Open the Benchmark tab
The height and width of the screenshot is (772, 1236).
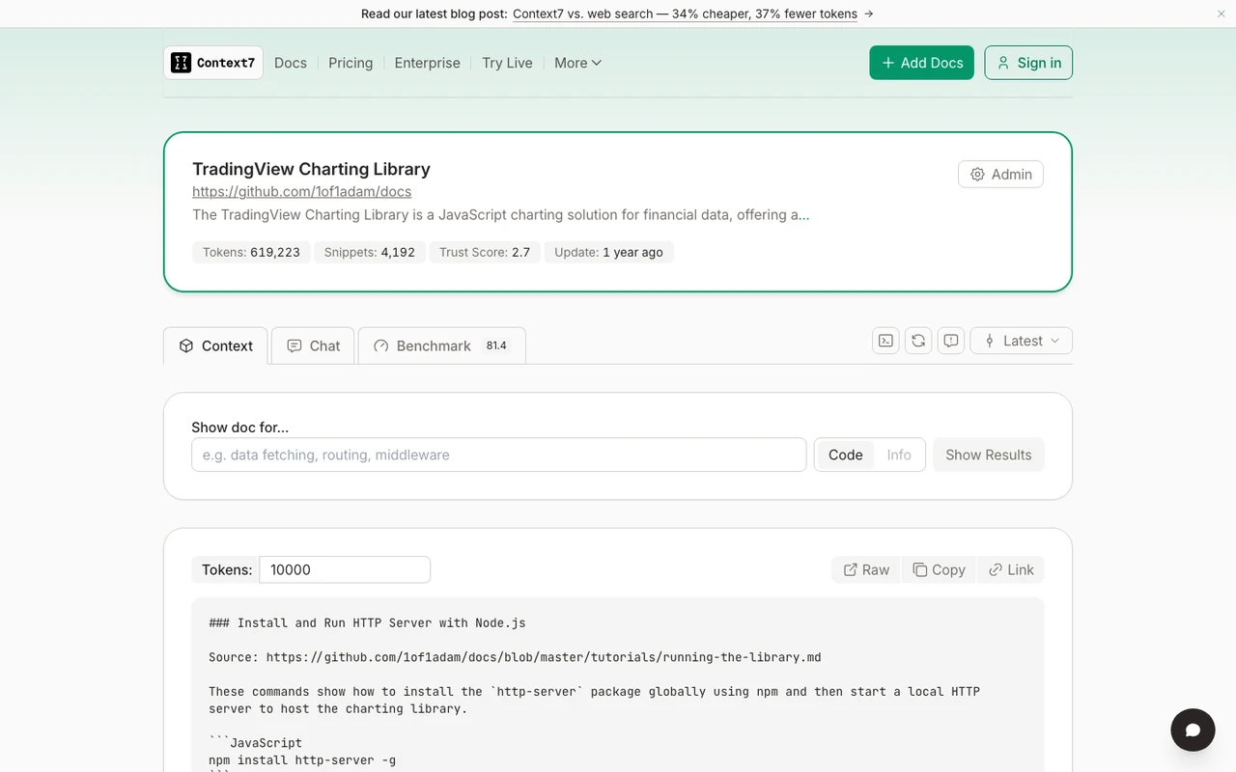tap(441, 345)
